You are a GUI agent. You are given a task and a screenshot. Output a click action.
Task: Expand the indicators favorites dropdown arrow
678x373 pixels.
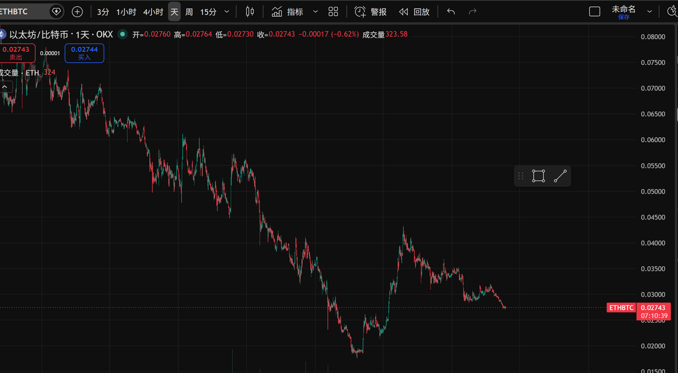tap(315, 11)
